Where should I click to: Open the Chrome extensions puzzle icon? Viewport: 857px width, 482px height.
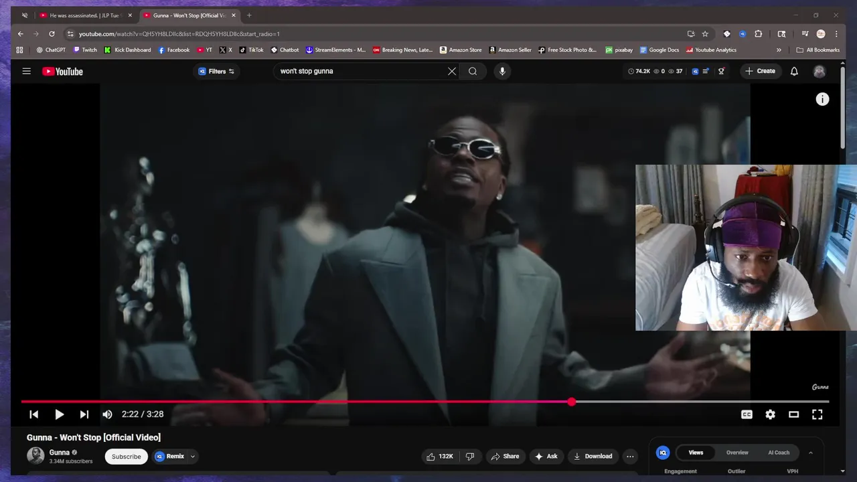click(x=759, y=33)
